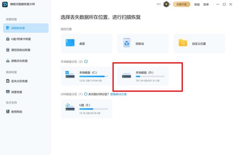Click the 丢失分区恢复 icon
This screenshot has width=236, height=155.
click(8, 81)
